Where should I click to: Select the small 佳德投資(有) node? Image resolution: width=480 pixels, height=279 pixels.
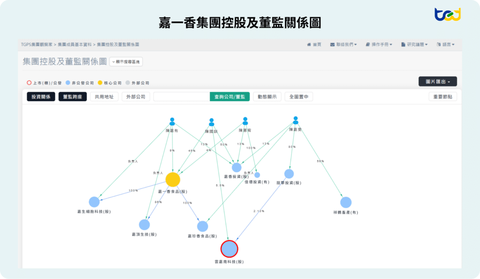tap(257, 175)
